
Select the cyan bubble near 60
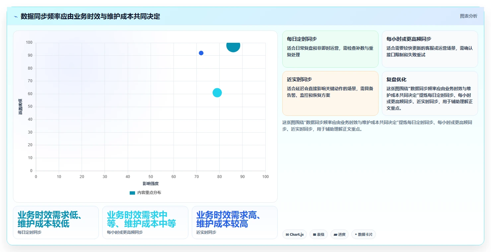(x=217, y=93)
